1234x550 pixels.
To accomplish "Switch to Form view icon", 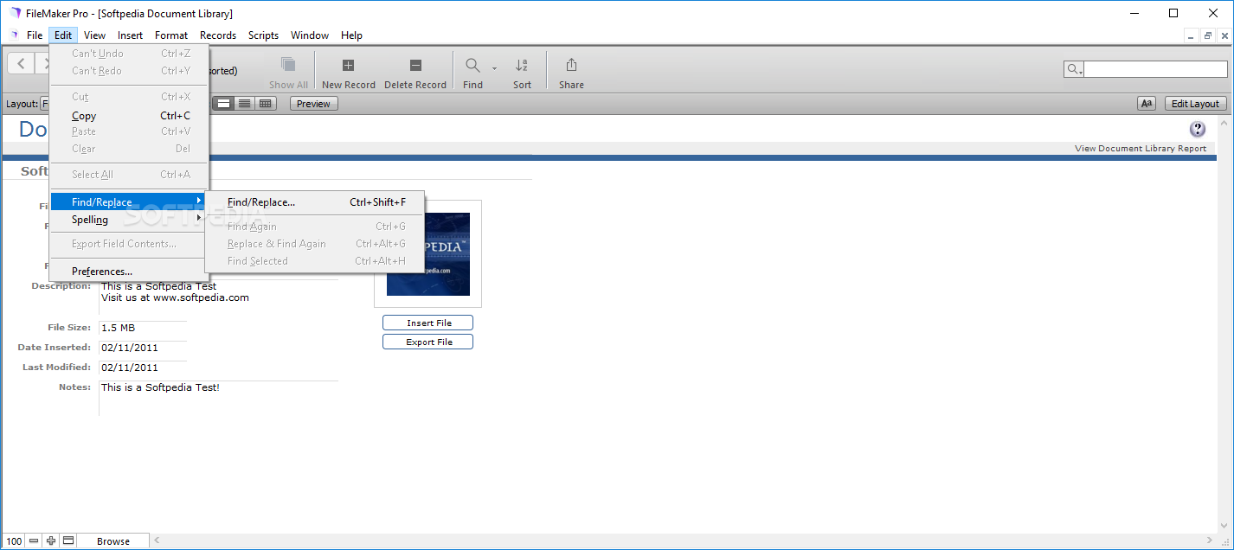I will (x=224, y=104).
